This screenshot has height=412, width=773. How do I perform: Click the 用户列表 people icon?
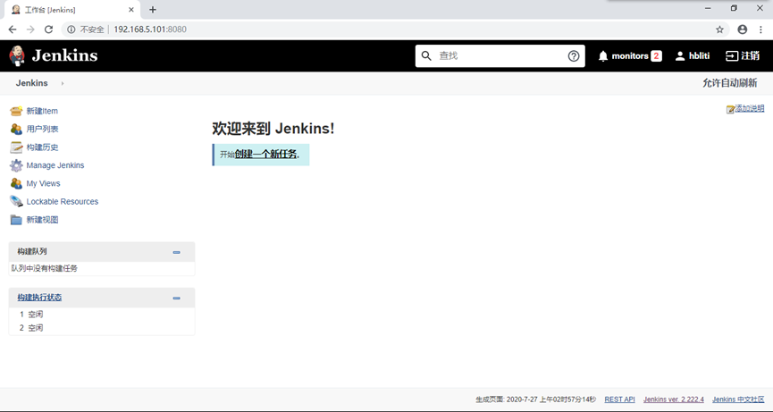pyautogui.click(x=16, y=129)
